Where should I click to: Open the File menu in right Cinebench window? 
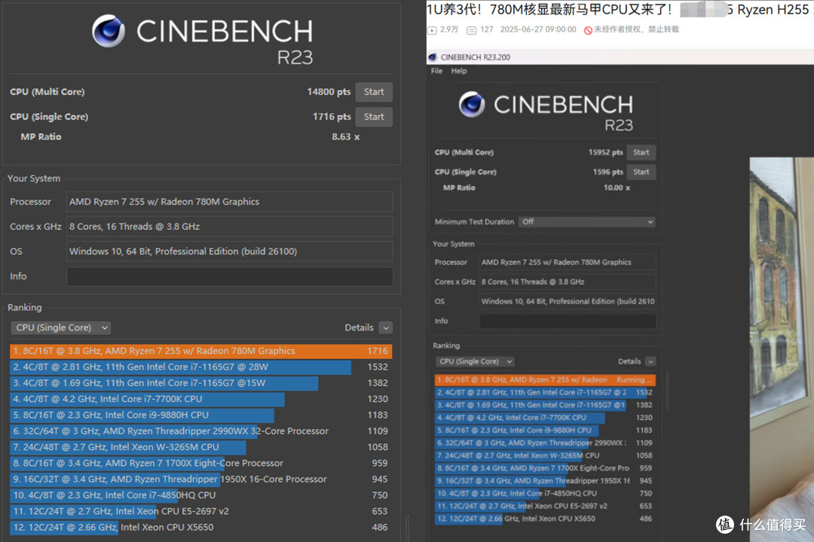436,71
